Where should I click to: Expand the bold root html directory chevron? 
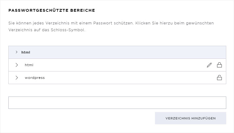(x=16, y=52)
